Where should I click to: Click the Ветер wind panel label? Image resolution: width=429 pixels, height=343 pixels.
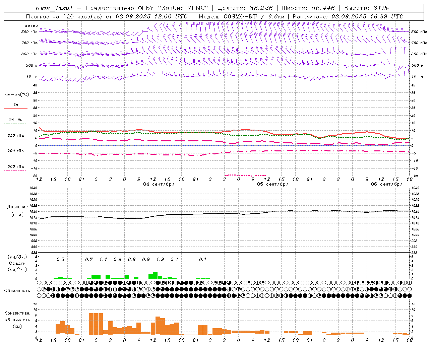(31, 25)
